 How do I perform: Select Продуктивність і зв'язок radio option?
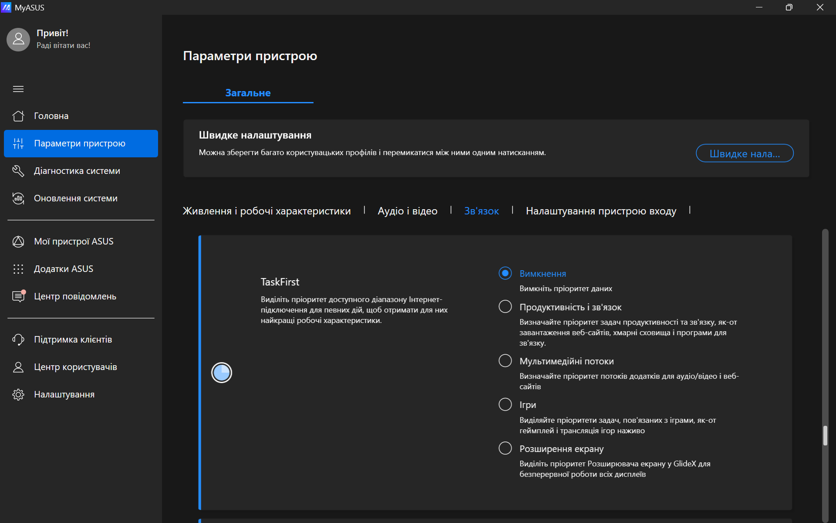(505, 307)
